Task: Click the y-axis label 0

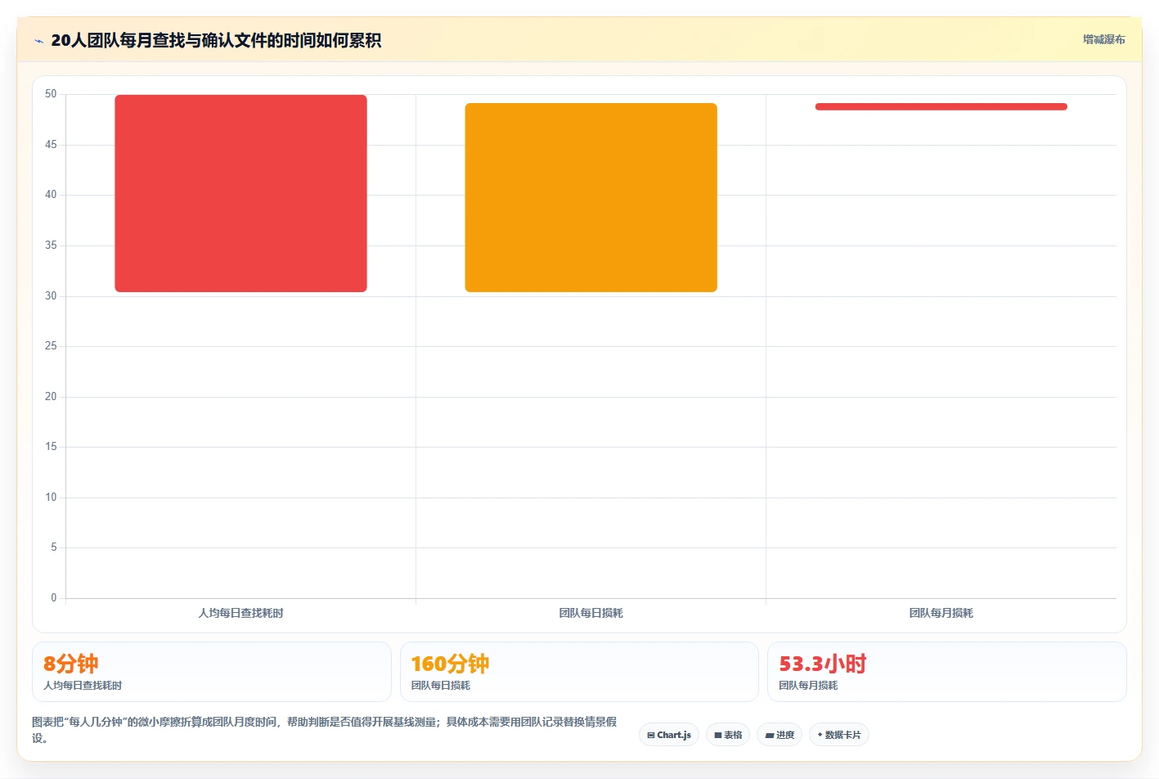Action: 54,598
